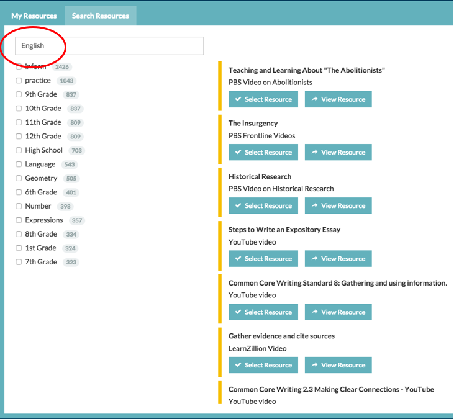This screenshot has width=454, height=419.
Task: Open the Search Resources tab
Action: point(100,16)
